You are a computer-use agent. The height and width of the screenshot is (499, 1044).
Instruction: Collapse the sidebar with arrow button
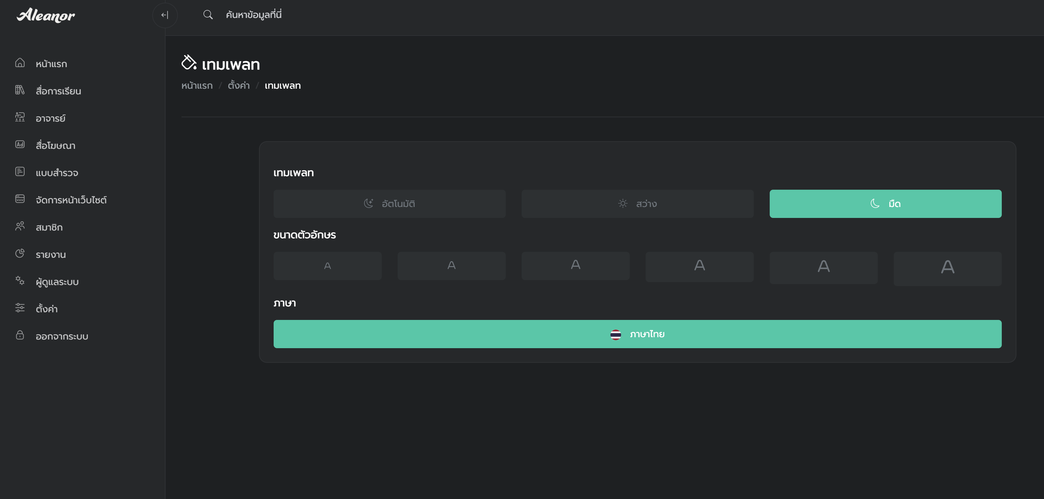coord(165,15)
